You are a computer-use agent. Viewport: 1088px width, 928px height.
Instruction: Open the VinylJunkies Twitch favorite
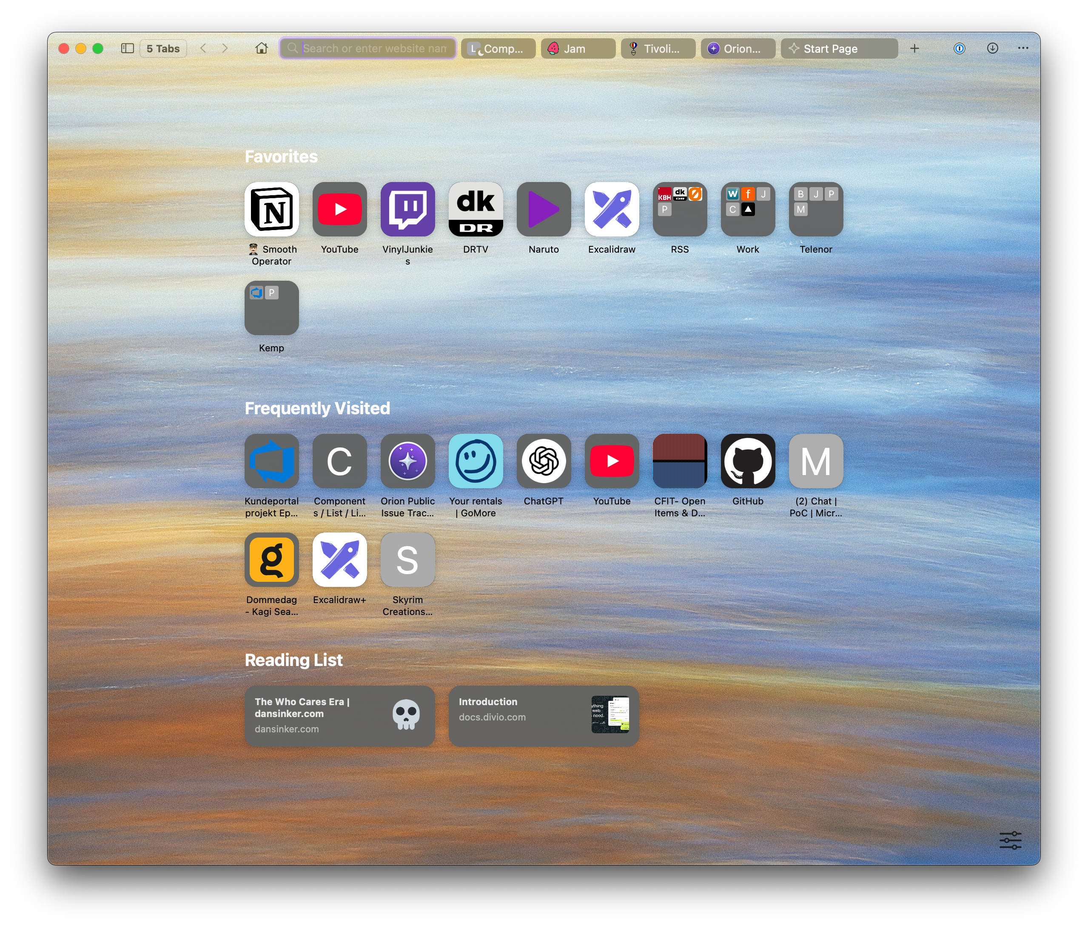pos(407,210)
